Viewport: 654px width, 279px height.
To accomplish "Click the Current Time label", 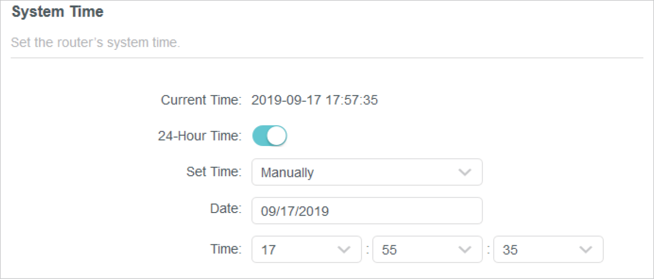I will 201,100.
